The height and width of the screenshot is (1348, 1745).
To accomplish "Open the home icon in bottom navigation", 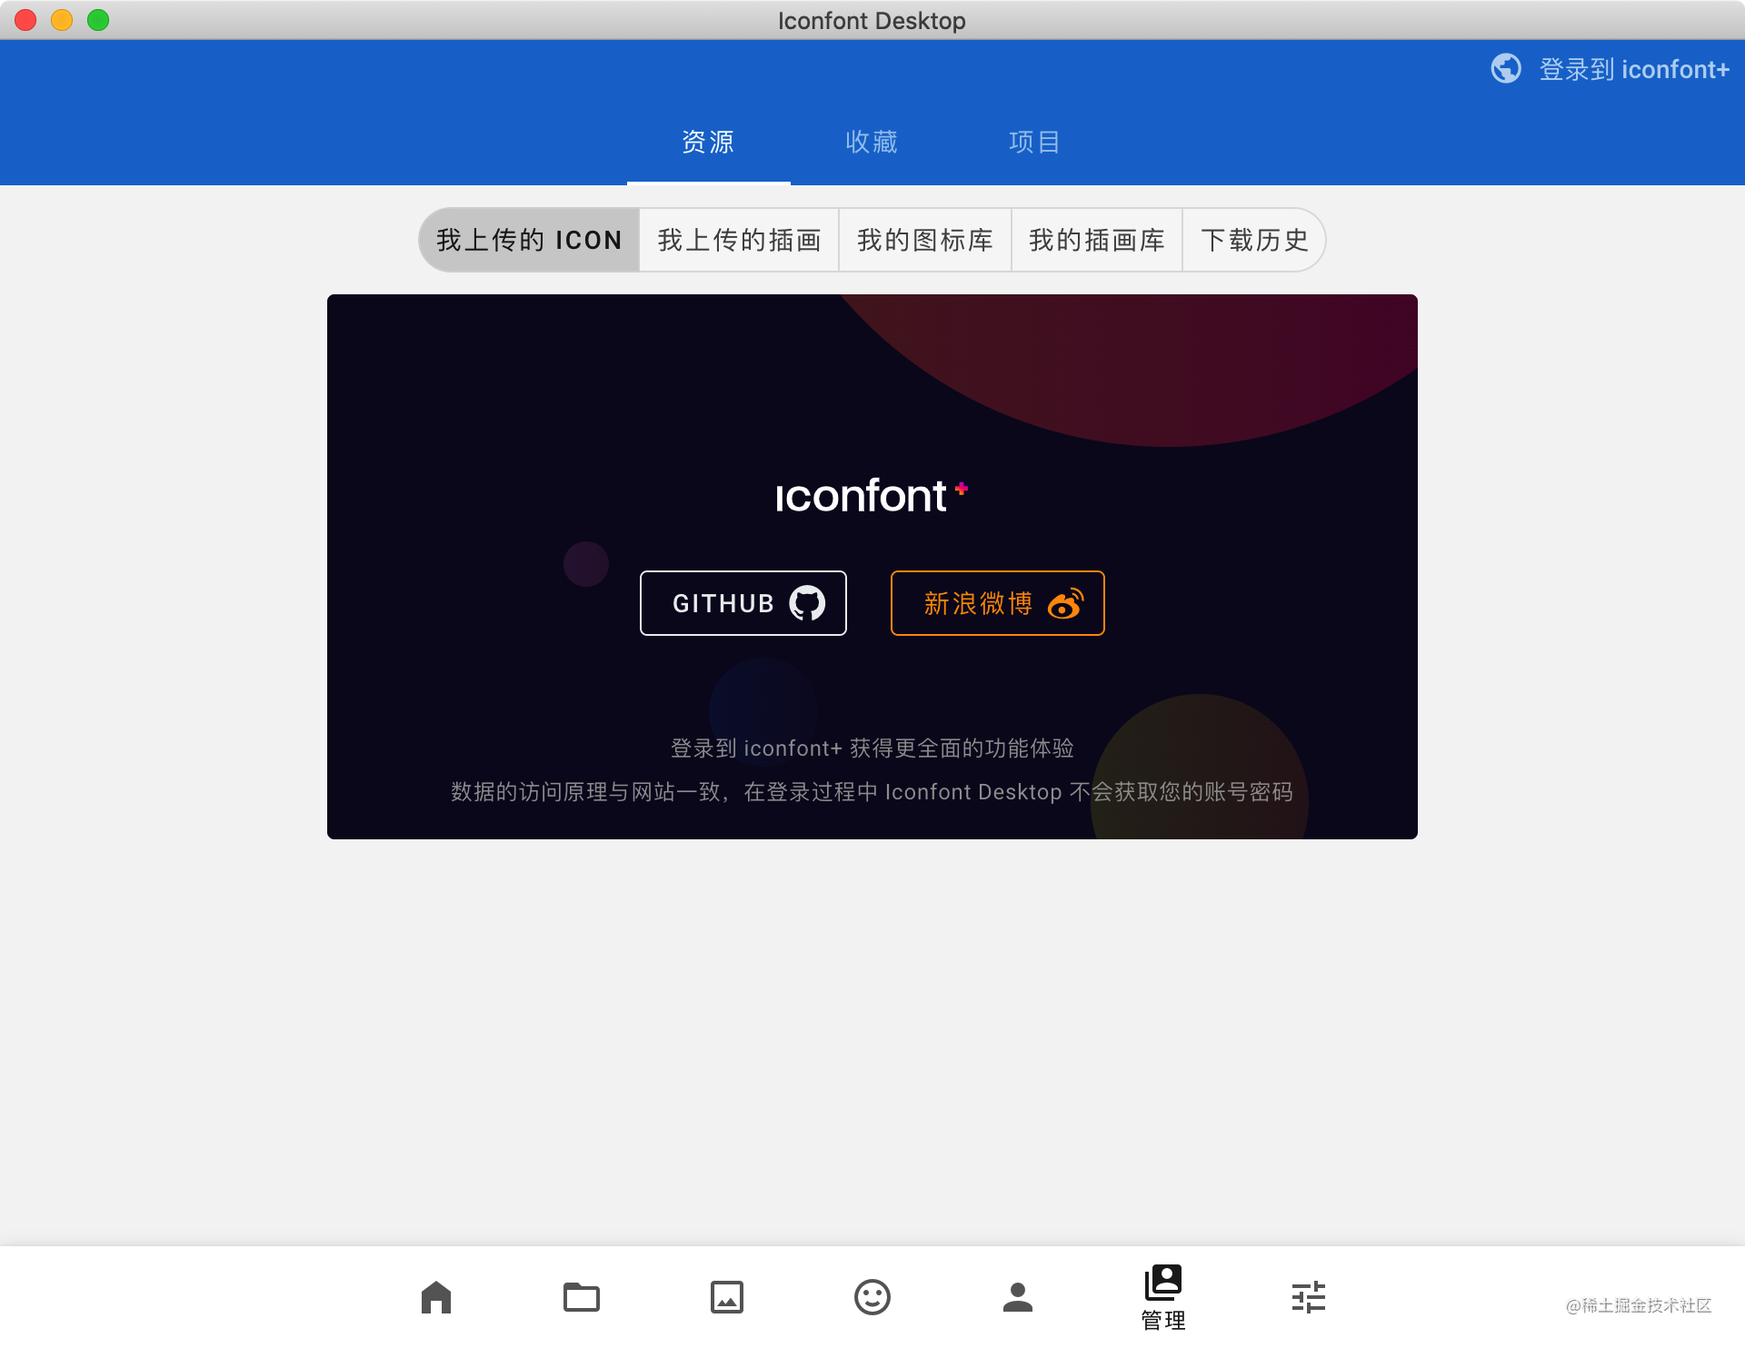I will tap(436, 1297).
